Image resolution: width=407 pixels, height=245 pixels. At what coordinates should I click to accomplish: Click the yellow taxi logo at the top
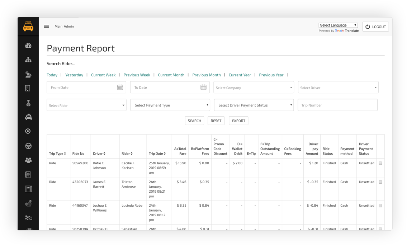pos(28,26)
